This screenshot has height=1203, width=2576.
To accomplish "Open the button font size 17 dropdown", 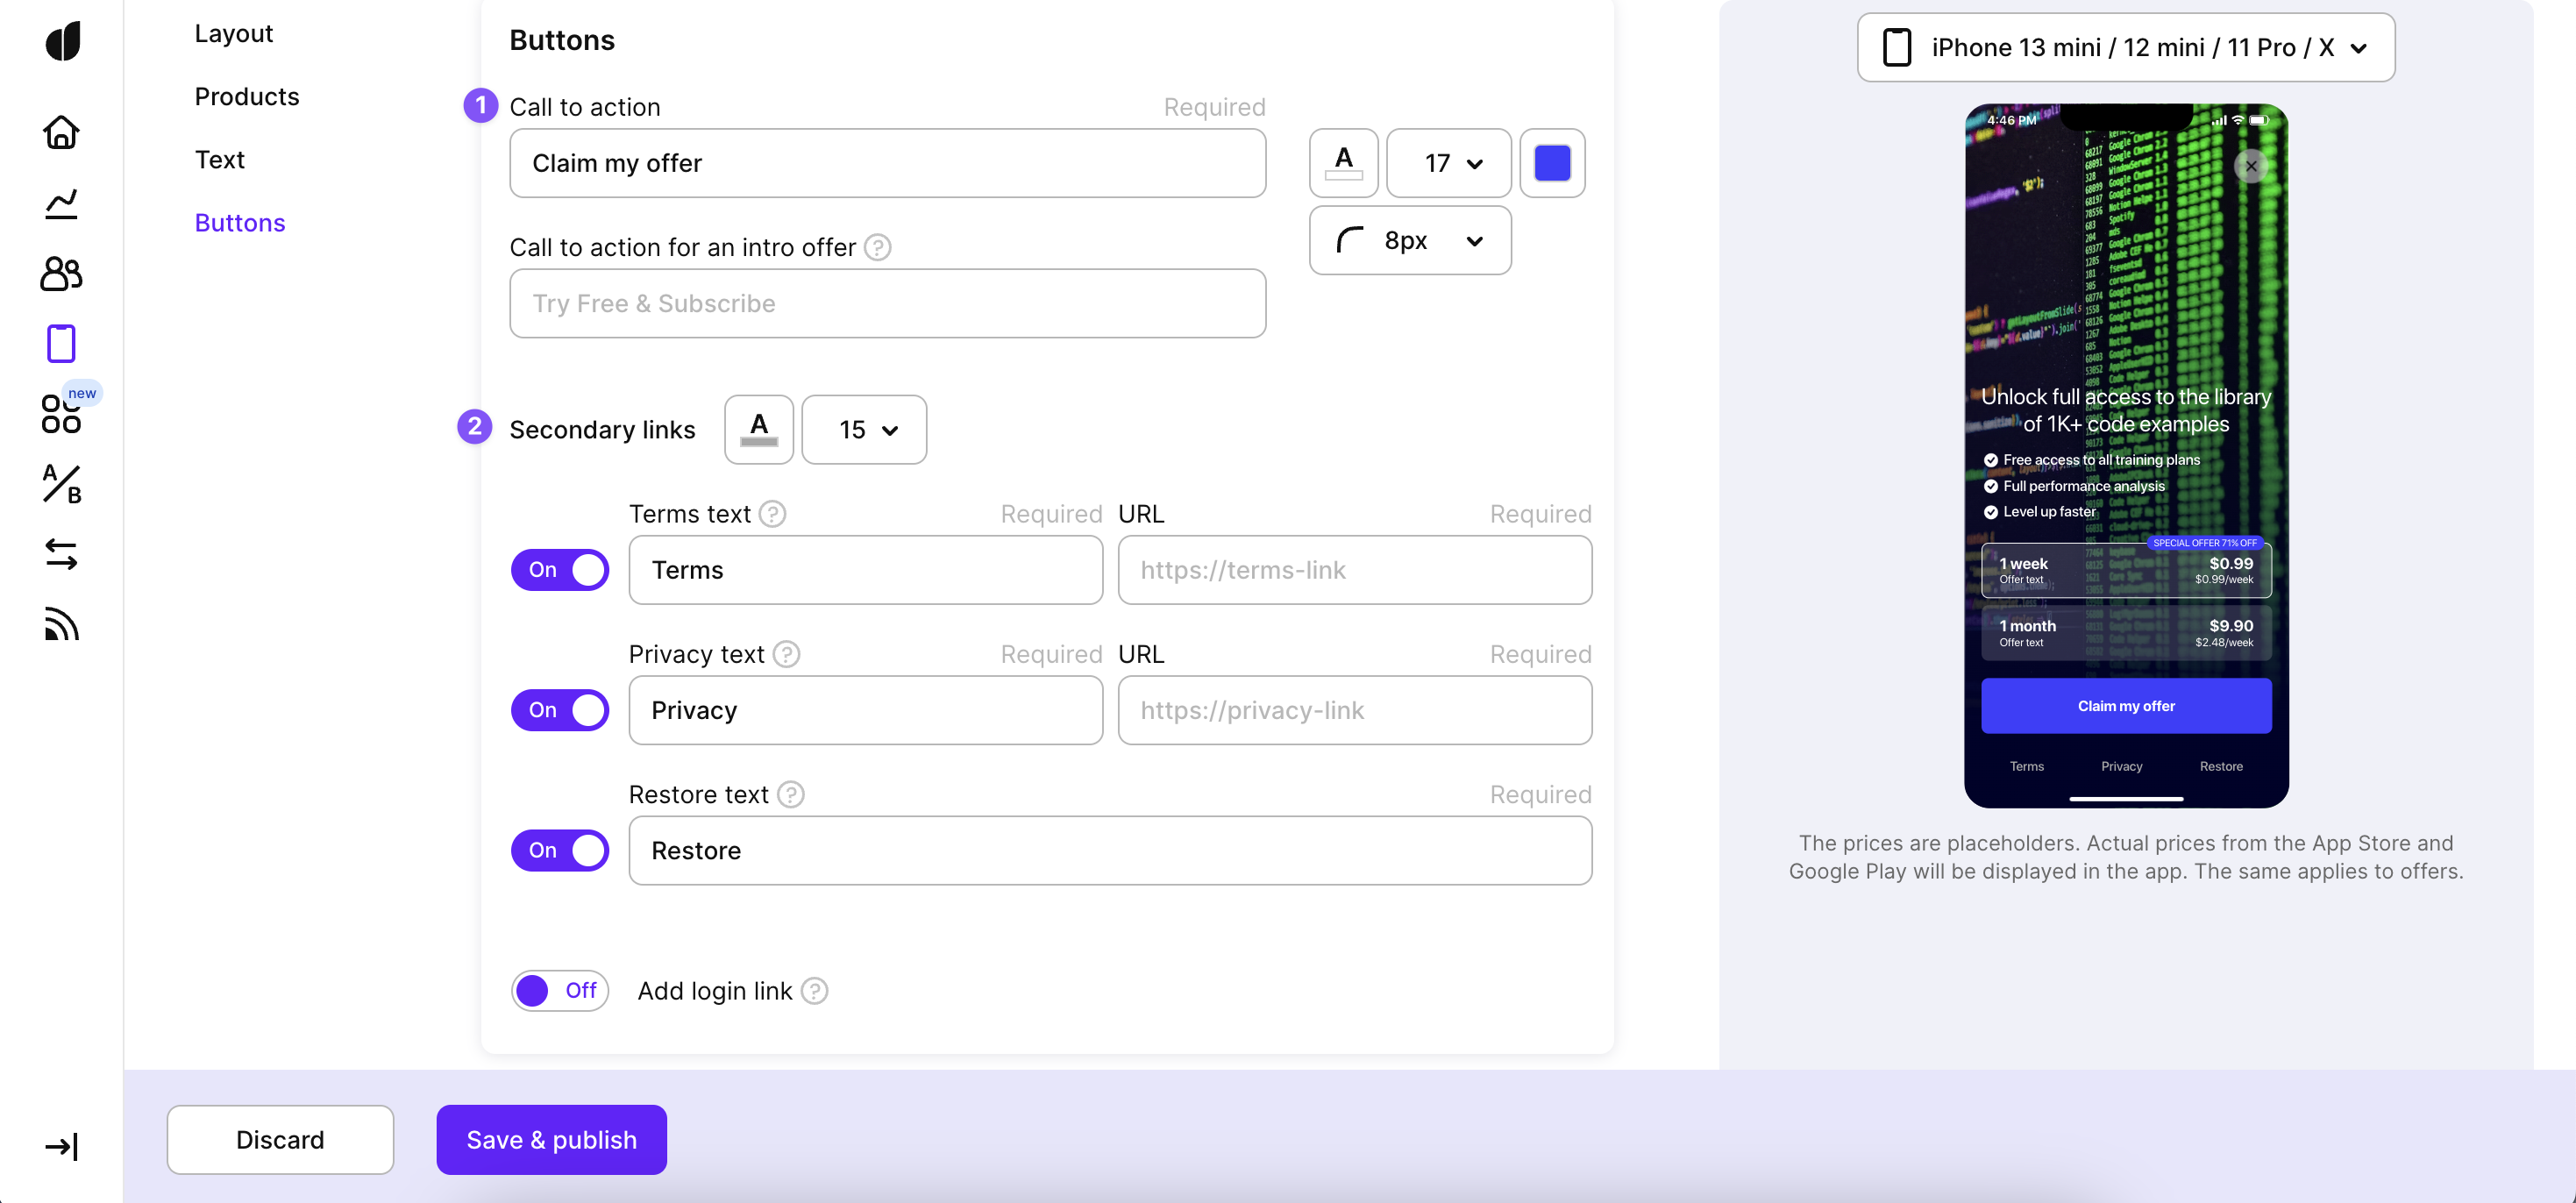I will click(x=1449, y=163).
